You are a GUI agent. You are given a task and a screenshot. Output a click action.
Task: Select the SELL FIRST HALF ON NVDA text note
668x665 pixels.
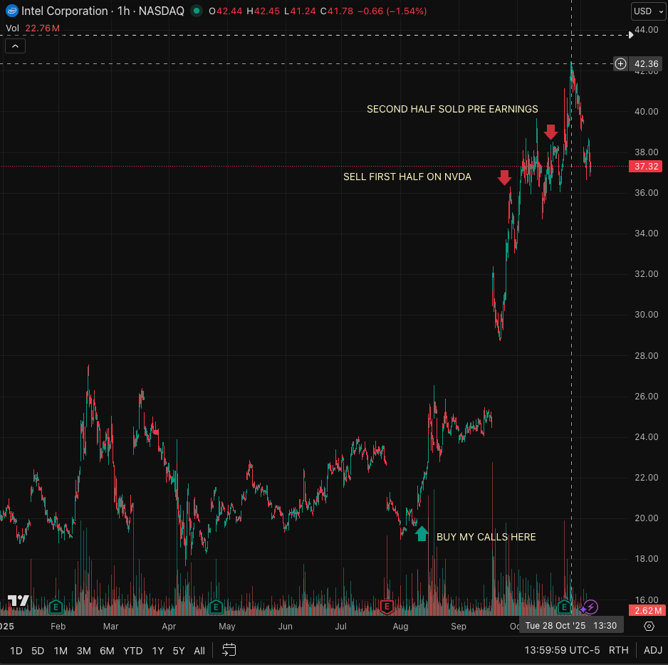407,177
